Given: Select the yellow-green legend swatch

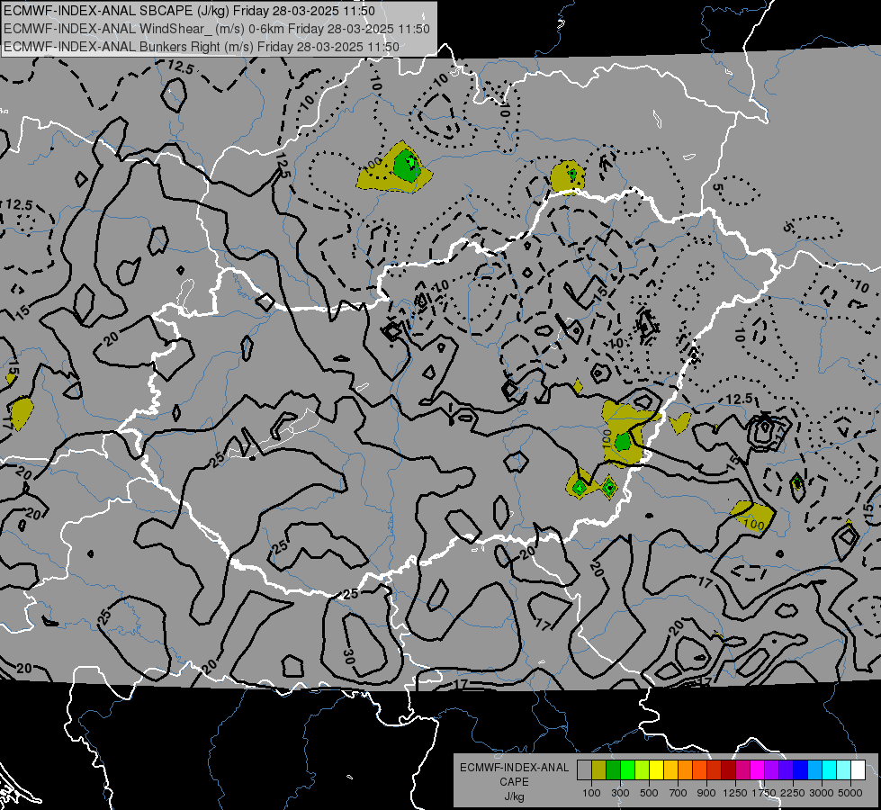Looking at the screenshot, I should [x=643, y=769].
